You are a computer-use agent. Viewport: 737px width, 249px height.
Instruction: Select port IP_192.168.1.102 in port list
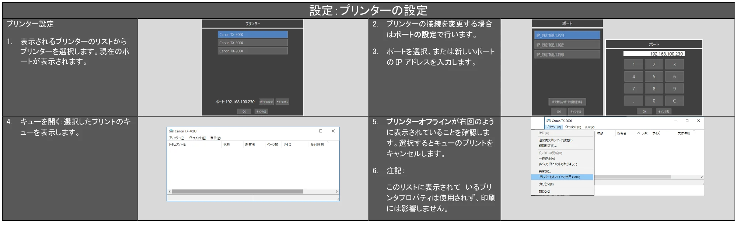click(x=567, y=45)
